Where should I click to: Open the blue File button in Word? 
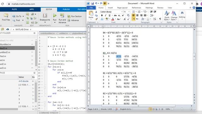[91, 8]
